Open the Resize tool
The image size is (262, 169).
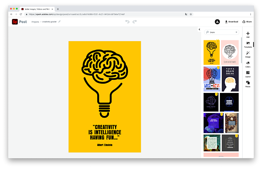pos(248,84)
